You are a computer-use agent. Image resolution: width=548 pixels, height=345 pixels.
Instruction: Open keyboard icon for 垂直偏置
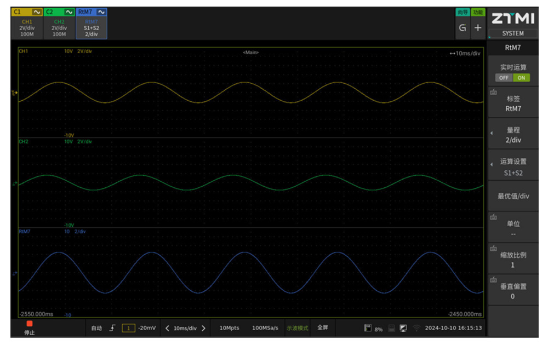(494, 280)
